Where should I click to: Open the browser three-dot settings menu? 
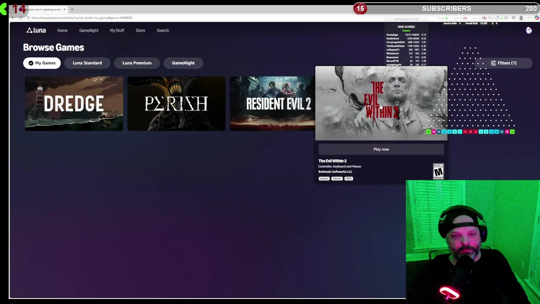(529, 18)
